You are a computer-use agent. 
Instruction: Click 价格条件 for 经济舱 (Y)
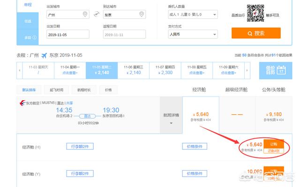[195, 173]
